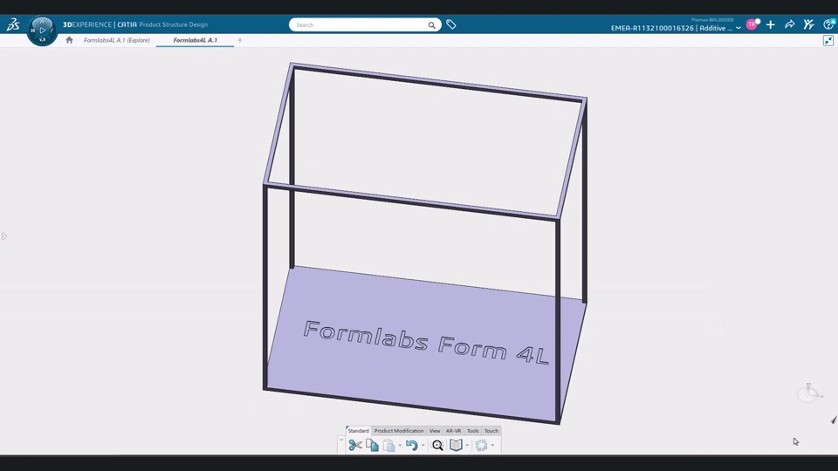
Task: Select the Formlabs Form 4L engraved text
Action: click(425, 342)
